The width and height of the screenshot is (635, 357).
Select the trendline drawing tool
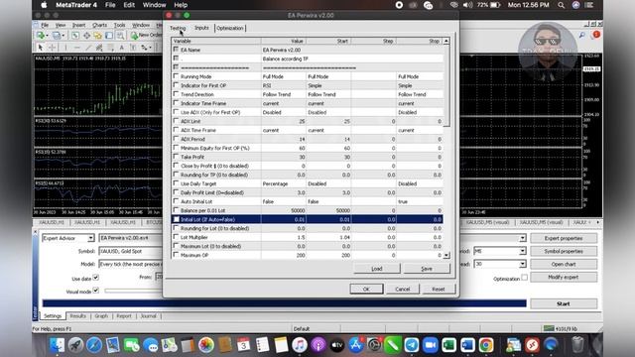tap(88, 48)
